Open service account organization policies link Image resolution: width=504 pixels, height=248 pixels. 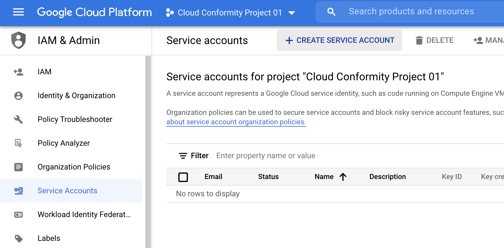236,122
